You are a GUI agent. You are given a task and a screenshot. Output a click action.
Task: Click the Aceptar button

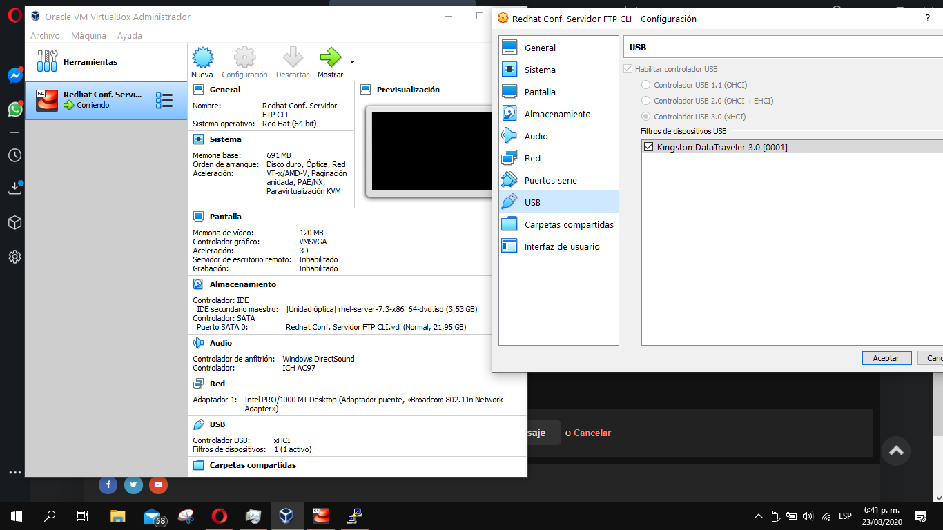[886, 358]
